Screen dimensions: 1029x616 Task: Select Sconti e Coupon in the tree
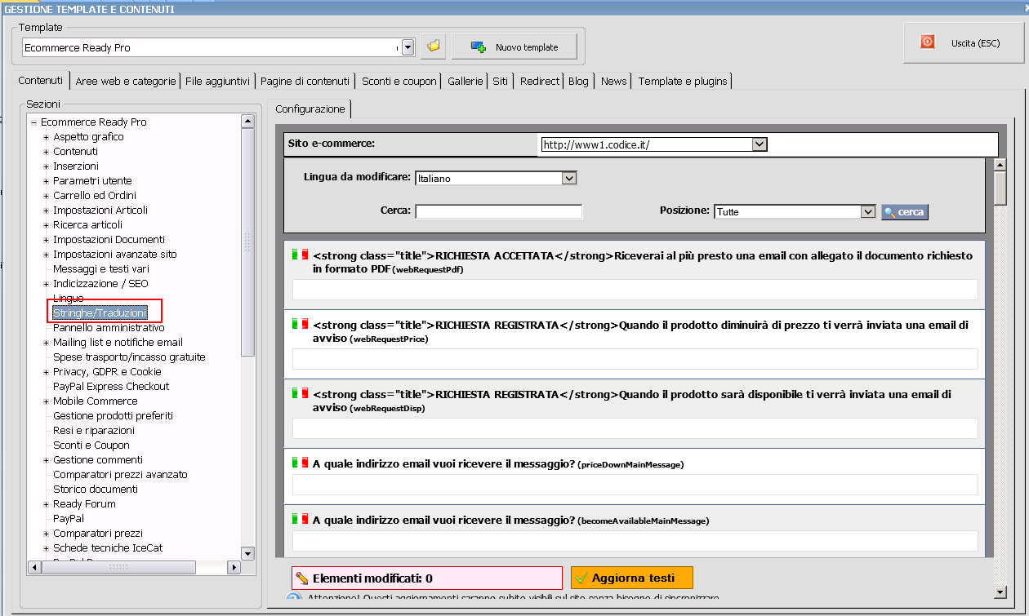point(91,445)
